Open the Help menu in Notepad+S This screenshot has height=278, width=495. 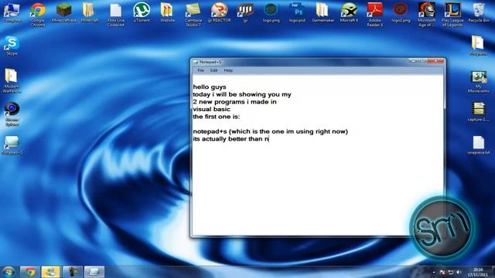[228, 70]
